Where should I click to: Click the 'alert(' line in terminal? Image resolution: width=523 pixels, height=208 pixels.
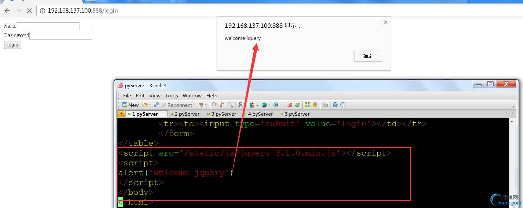[x=176, y=173]
